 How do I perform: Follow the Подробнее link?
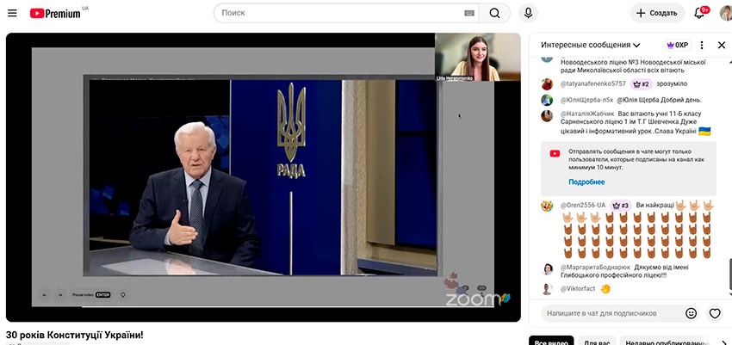coord(586,182)
